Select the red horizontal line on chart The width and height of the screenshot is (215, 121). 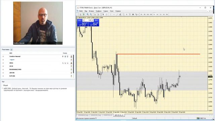pyautogui.click(x=158, y=54)
